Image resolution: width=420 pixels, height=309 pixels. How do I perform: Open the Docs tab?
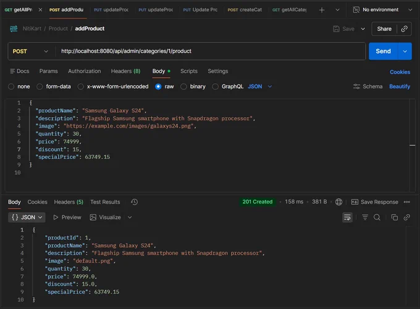coord(20,71)
